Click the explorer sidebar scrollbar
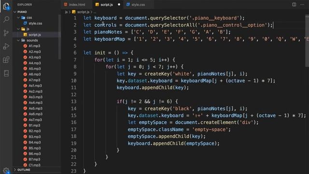This screenshot has height=174, width=309. pyautogui.click(x=59, y=37)
